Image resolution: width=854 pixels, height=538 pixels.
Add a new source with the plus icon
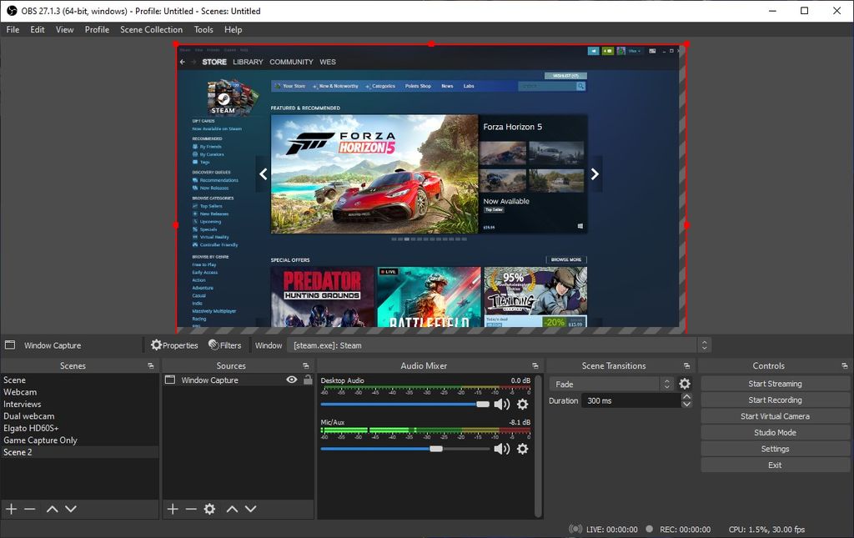[x=172, y=509]
